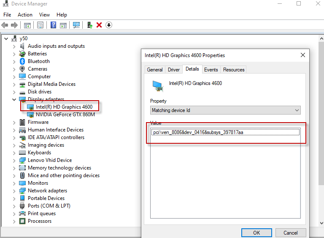
Task: Select the Audio inputs and outputs speaker icon
Action: click(22, 46)
